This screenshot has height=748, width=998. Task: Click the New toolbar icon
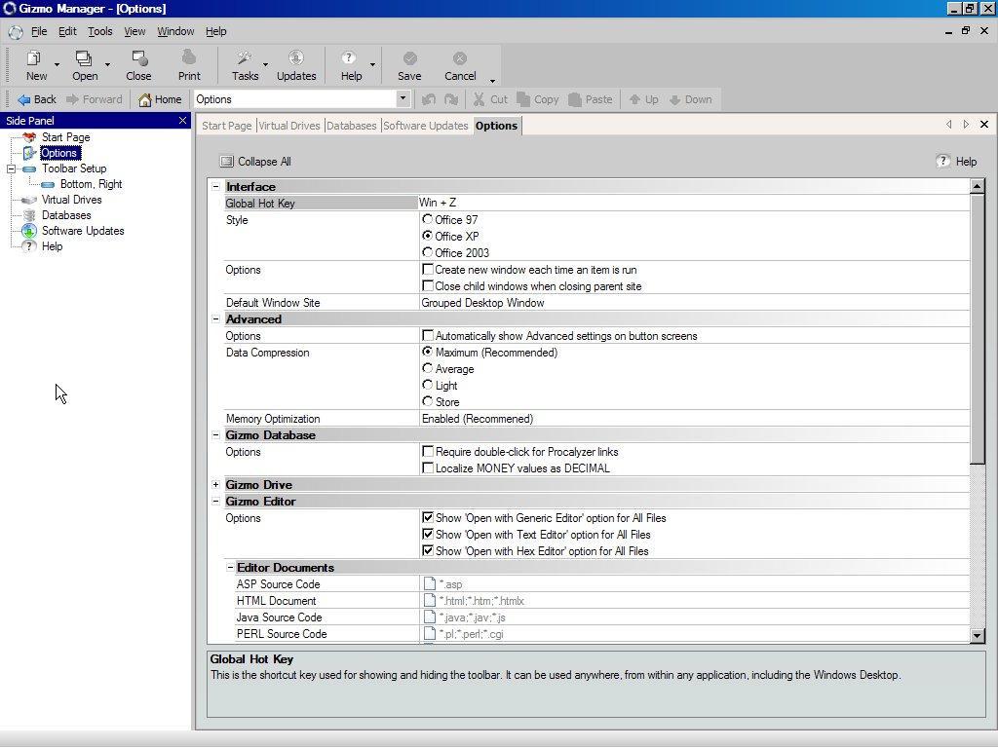35,59
